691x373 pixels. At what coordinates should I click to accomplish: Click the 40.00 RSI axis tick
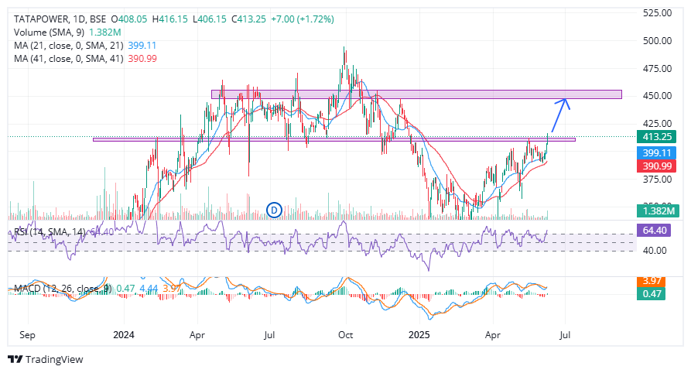click(x=655, y=251)
